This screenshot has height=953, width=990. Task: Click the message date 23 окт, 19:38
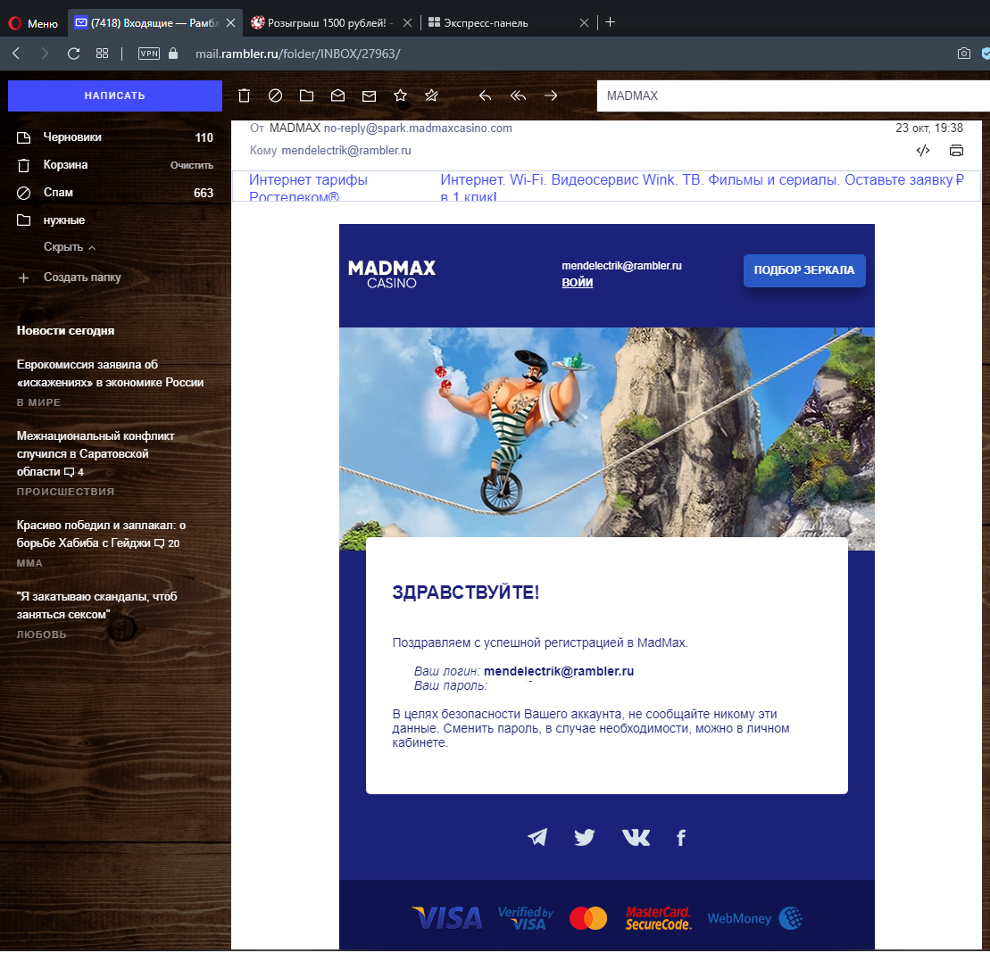tap(928, 128)
